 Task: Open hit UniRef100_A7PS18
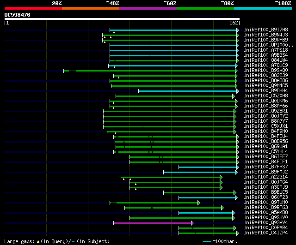pyautogui.click(x=265, y=50)
